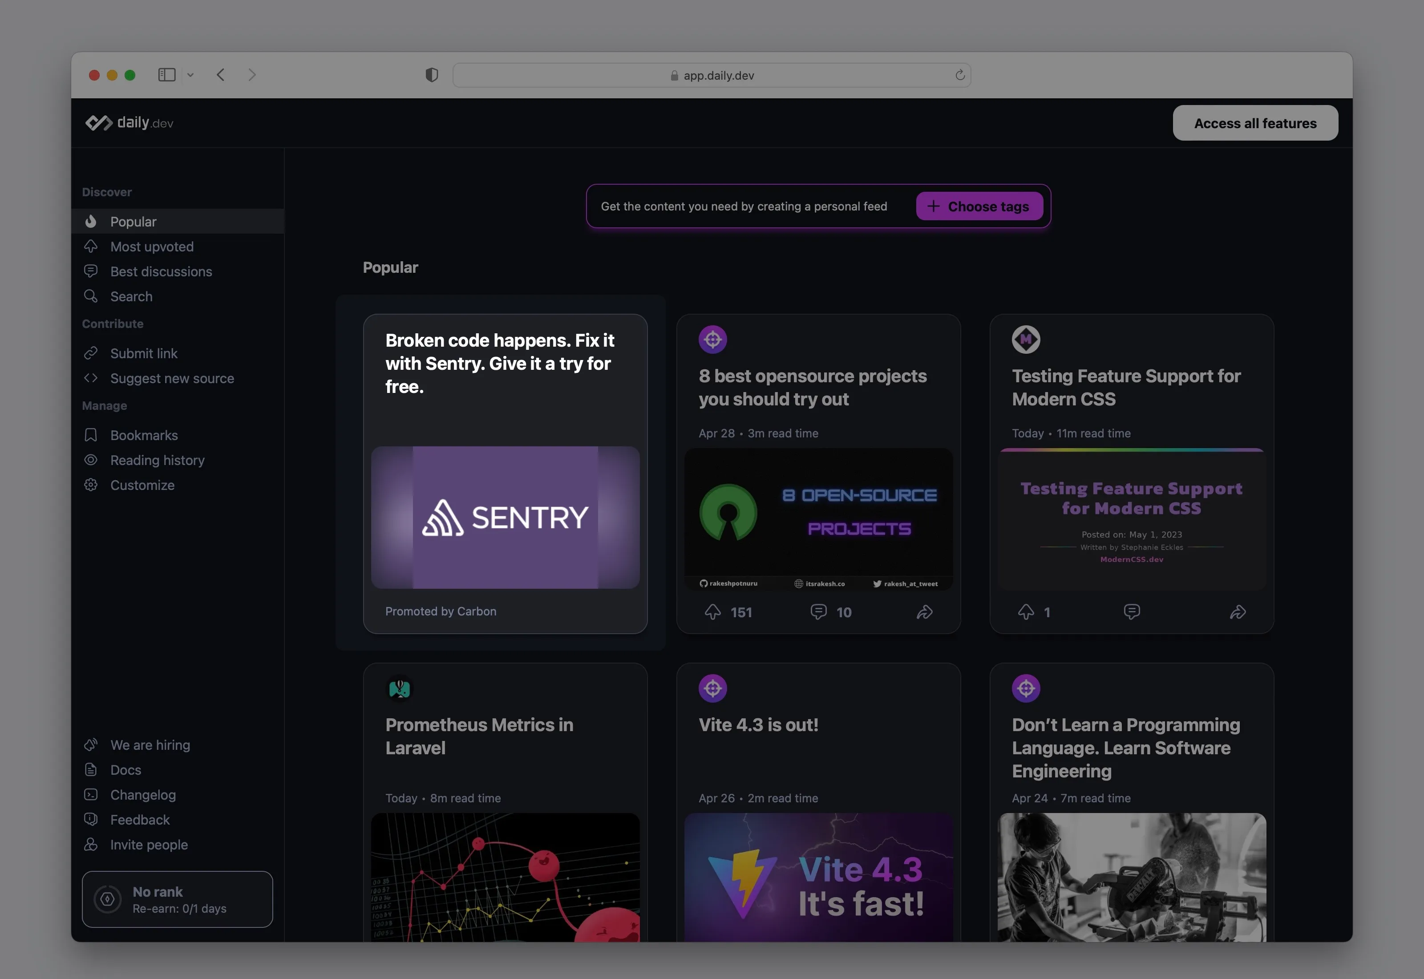The width and height of the screenshot is (1424, 979).
Task: Open the 8 Open-Source Projects thumbnail
Action: (818, 519)
